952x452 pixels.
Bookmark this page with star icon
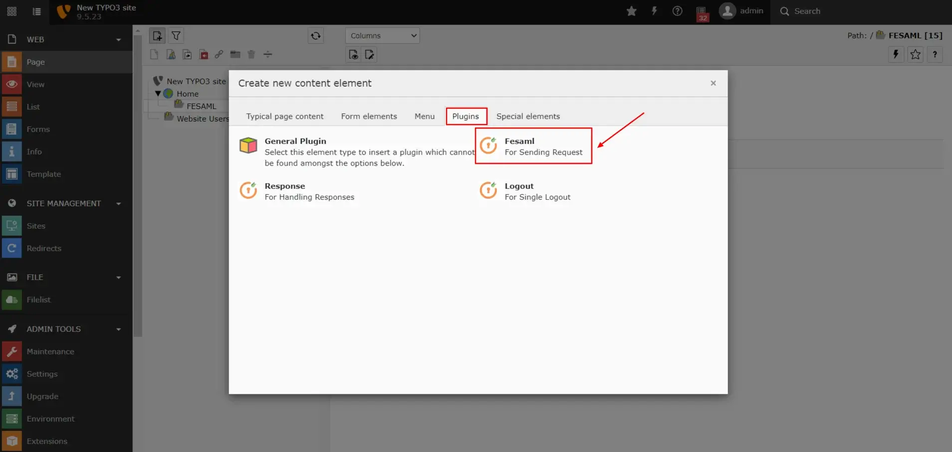pyautogui.click(x=916, y=54)
